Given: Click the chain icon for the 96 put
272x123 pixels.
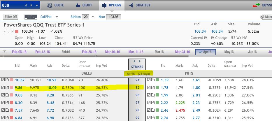Looking at the screenshot, I should [x=149, y=95].
